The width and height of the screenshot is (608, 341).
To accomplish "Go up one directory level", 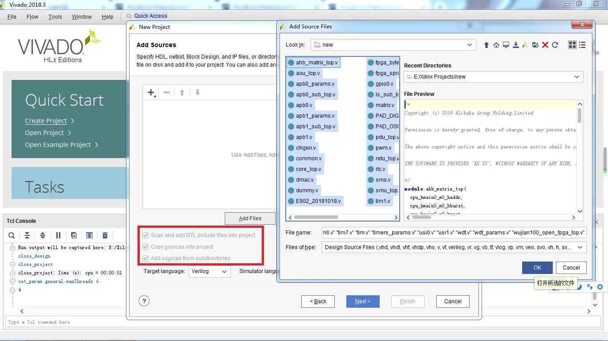I will [x=486, y=45].
